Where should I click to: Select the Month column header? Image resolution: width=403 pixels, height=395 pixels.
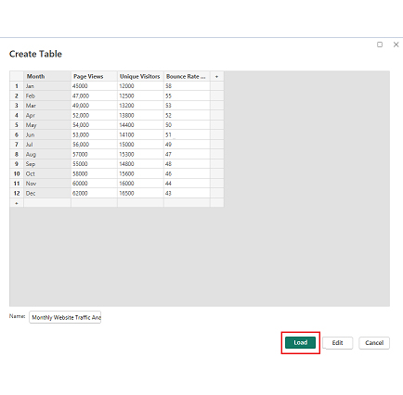click(47, 76)
